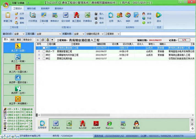
Task: Select circle option ① beside application bar
Action: click(x=192, y=120)
